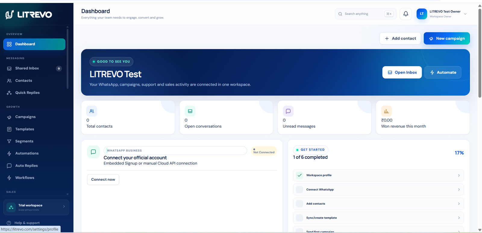This screenshot has height=233, width=482.
Task: Expand the Connect WhatsApp row chevron
Action: click(459, 190)
